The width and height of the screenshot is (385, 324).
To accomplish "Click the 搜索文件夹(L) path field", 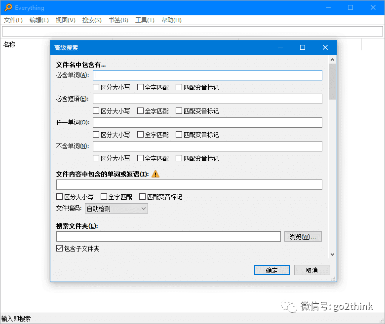I will point(168,236).
